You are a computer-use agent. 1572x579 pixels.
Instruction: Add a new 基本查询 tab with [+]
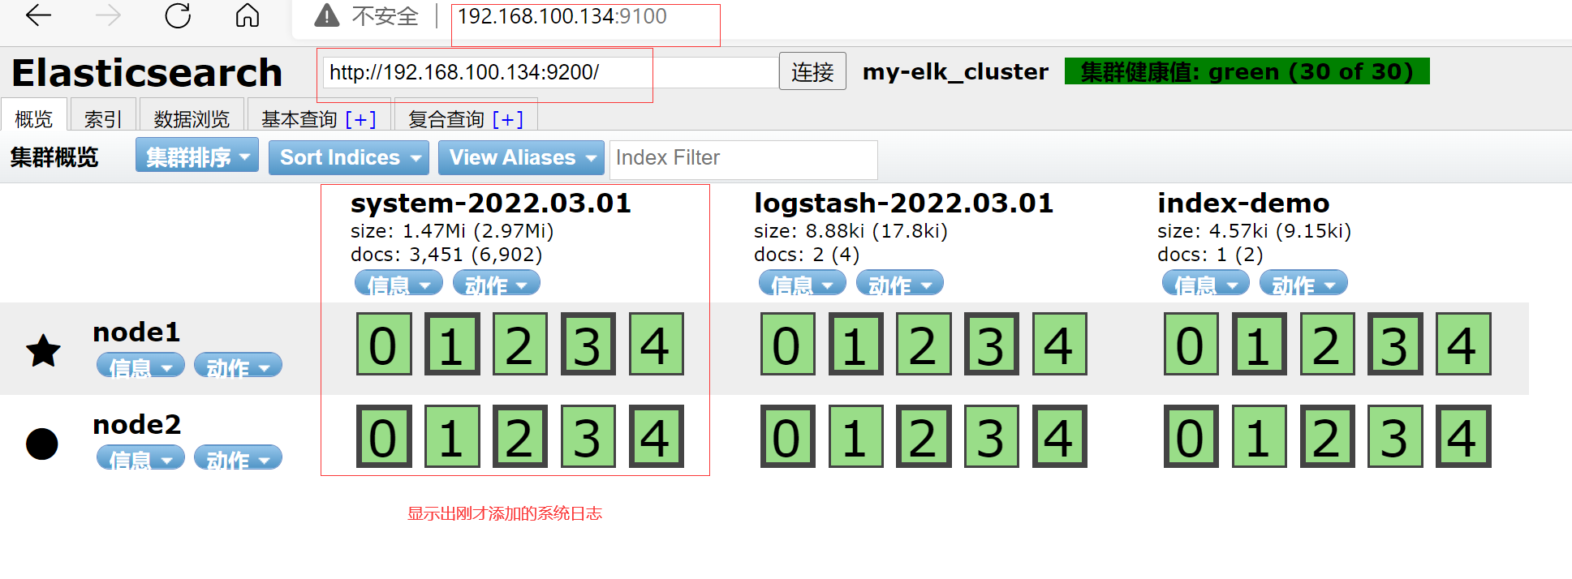(x=360, y=119)
